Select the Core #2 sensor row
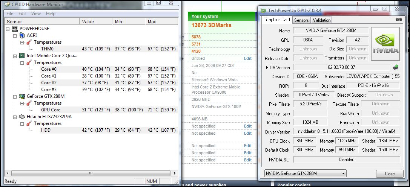 109,83
